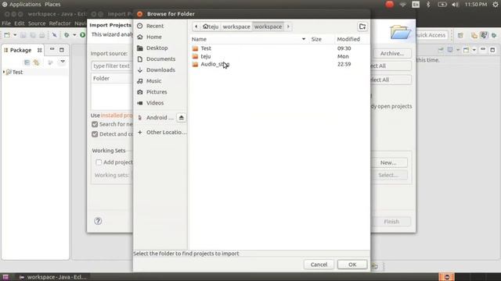Jump to first workspace path segment
This screenshot has height=281, width=501.
click(x=236, y=27)
